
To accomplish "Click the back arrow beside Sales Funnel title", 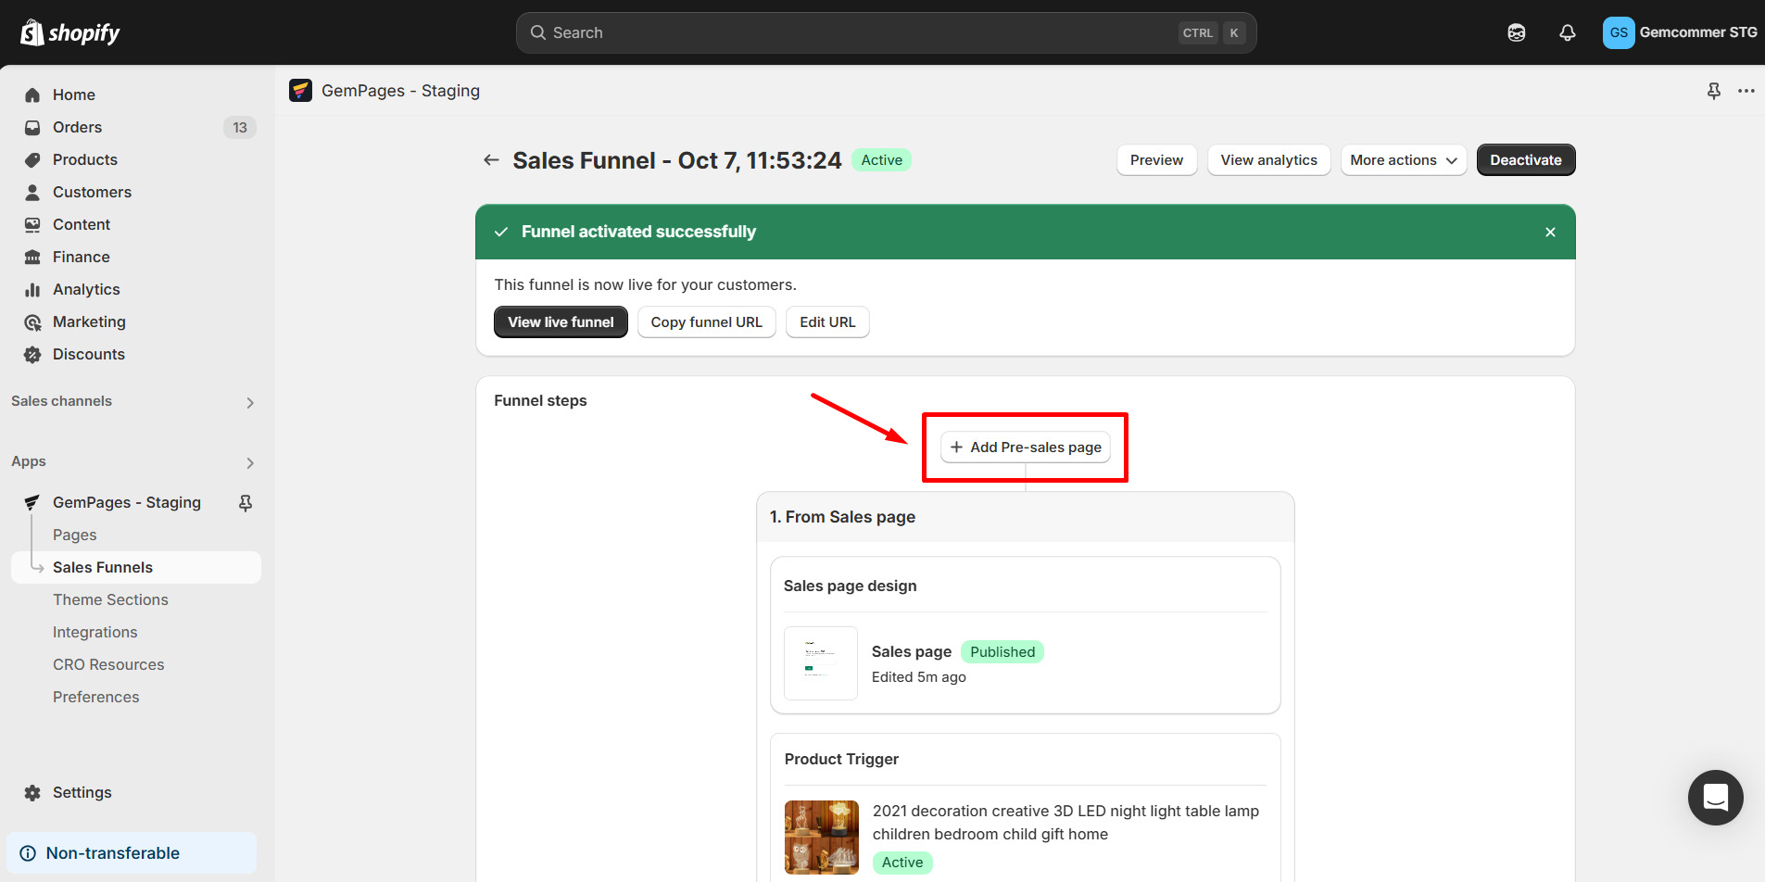I will coord(491,159).
